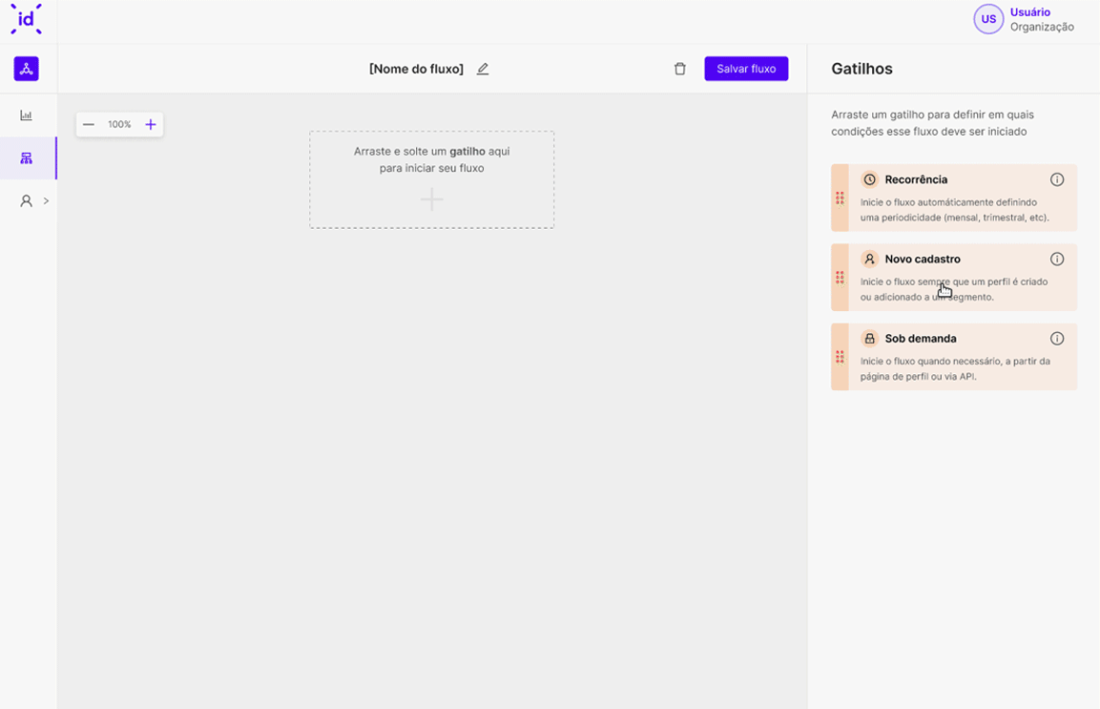This screenshot has height=709, width=1100.
Task: Click the 100% zoom level indicator
Action: pos(119,124)
